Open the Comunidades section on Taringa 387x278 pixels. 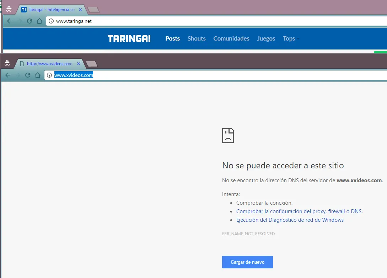tap(231, 38)
